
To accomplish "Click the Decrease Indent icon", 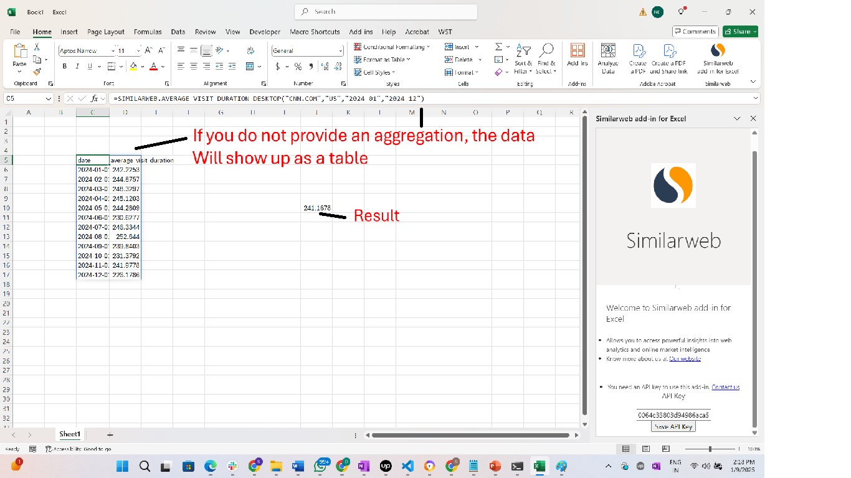I will coord(219,67).
